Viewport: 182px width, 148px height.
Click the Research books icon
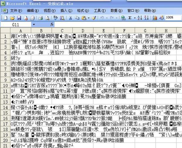62,18
